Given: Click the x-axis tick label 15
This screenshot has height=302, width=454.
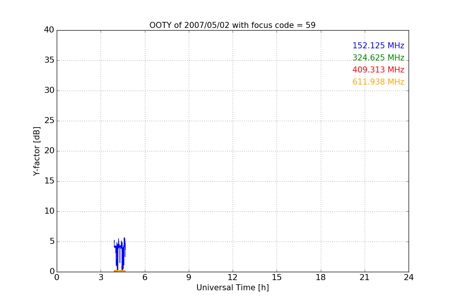Looking at the screenshot, I should 277,277.
